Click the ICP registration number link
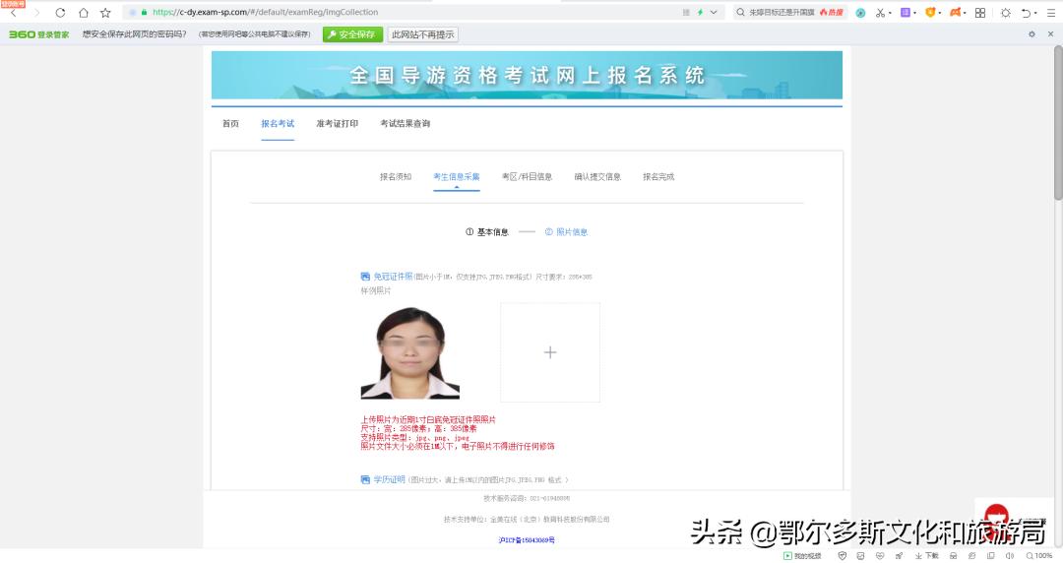 pos(527,540)
